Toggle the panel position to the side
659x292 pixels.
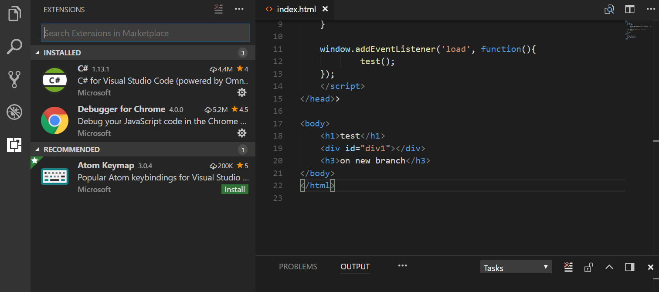point(630,267)
